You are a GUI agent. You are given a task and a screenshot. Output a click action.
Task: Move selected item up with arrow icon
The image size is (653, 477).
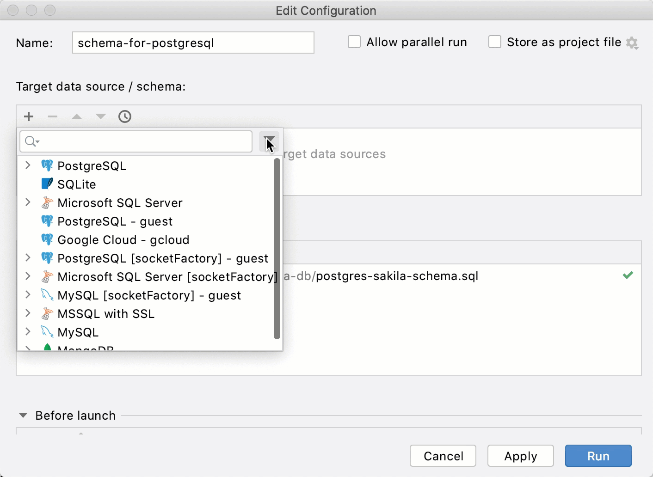(x=77, y=116)
